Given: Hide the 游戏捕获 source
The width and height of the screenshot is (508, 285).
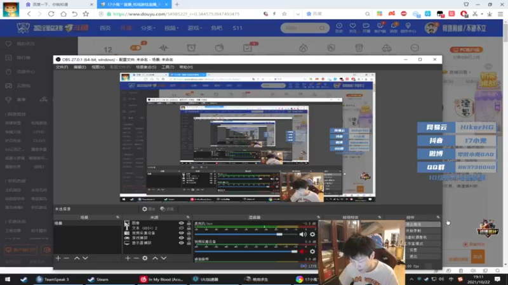Looking at the screenshot, I should 181,238.
